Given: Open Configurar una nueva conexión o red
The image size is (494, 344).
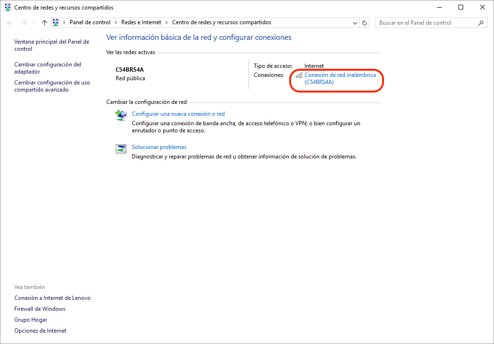Looking at the screenshot, I should 178,114.
